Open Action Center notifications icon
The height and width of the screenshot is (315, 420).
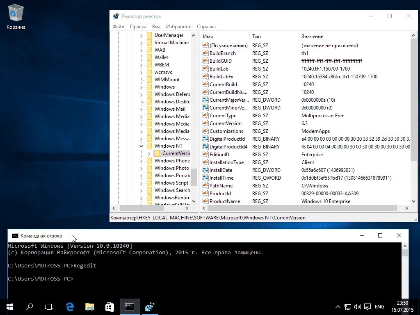[x=367, y=307]
